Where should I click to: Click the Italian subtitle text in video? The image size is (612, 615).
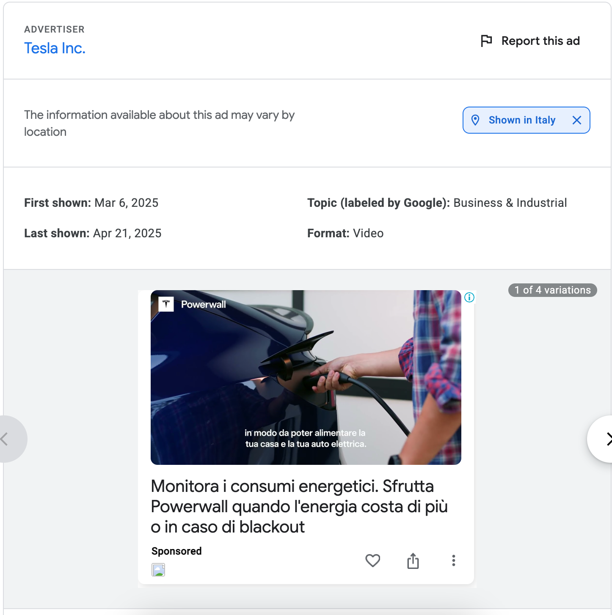coord(305,439)
